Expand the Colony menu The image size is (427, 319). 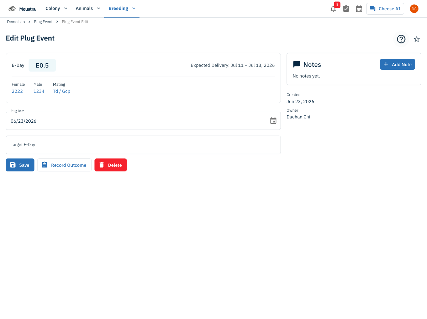[56, 9]
